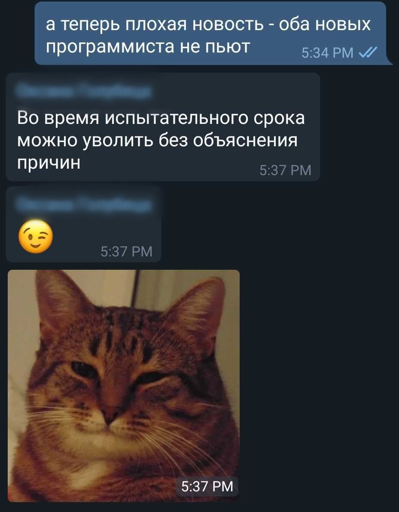Tap the word причин in incoming message
The height and width of the screenshot is (512, 399).
click(x=49, y=163)
